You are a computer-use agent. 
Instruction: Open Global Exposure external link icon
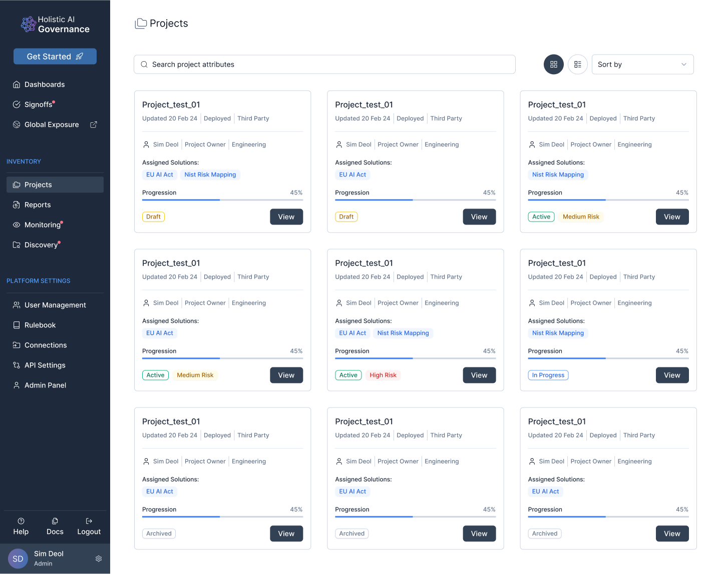(x=94, y=124)
